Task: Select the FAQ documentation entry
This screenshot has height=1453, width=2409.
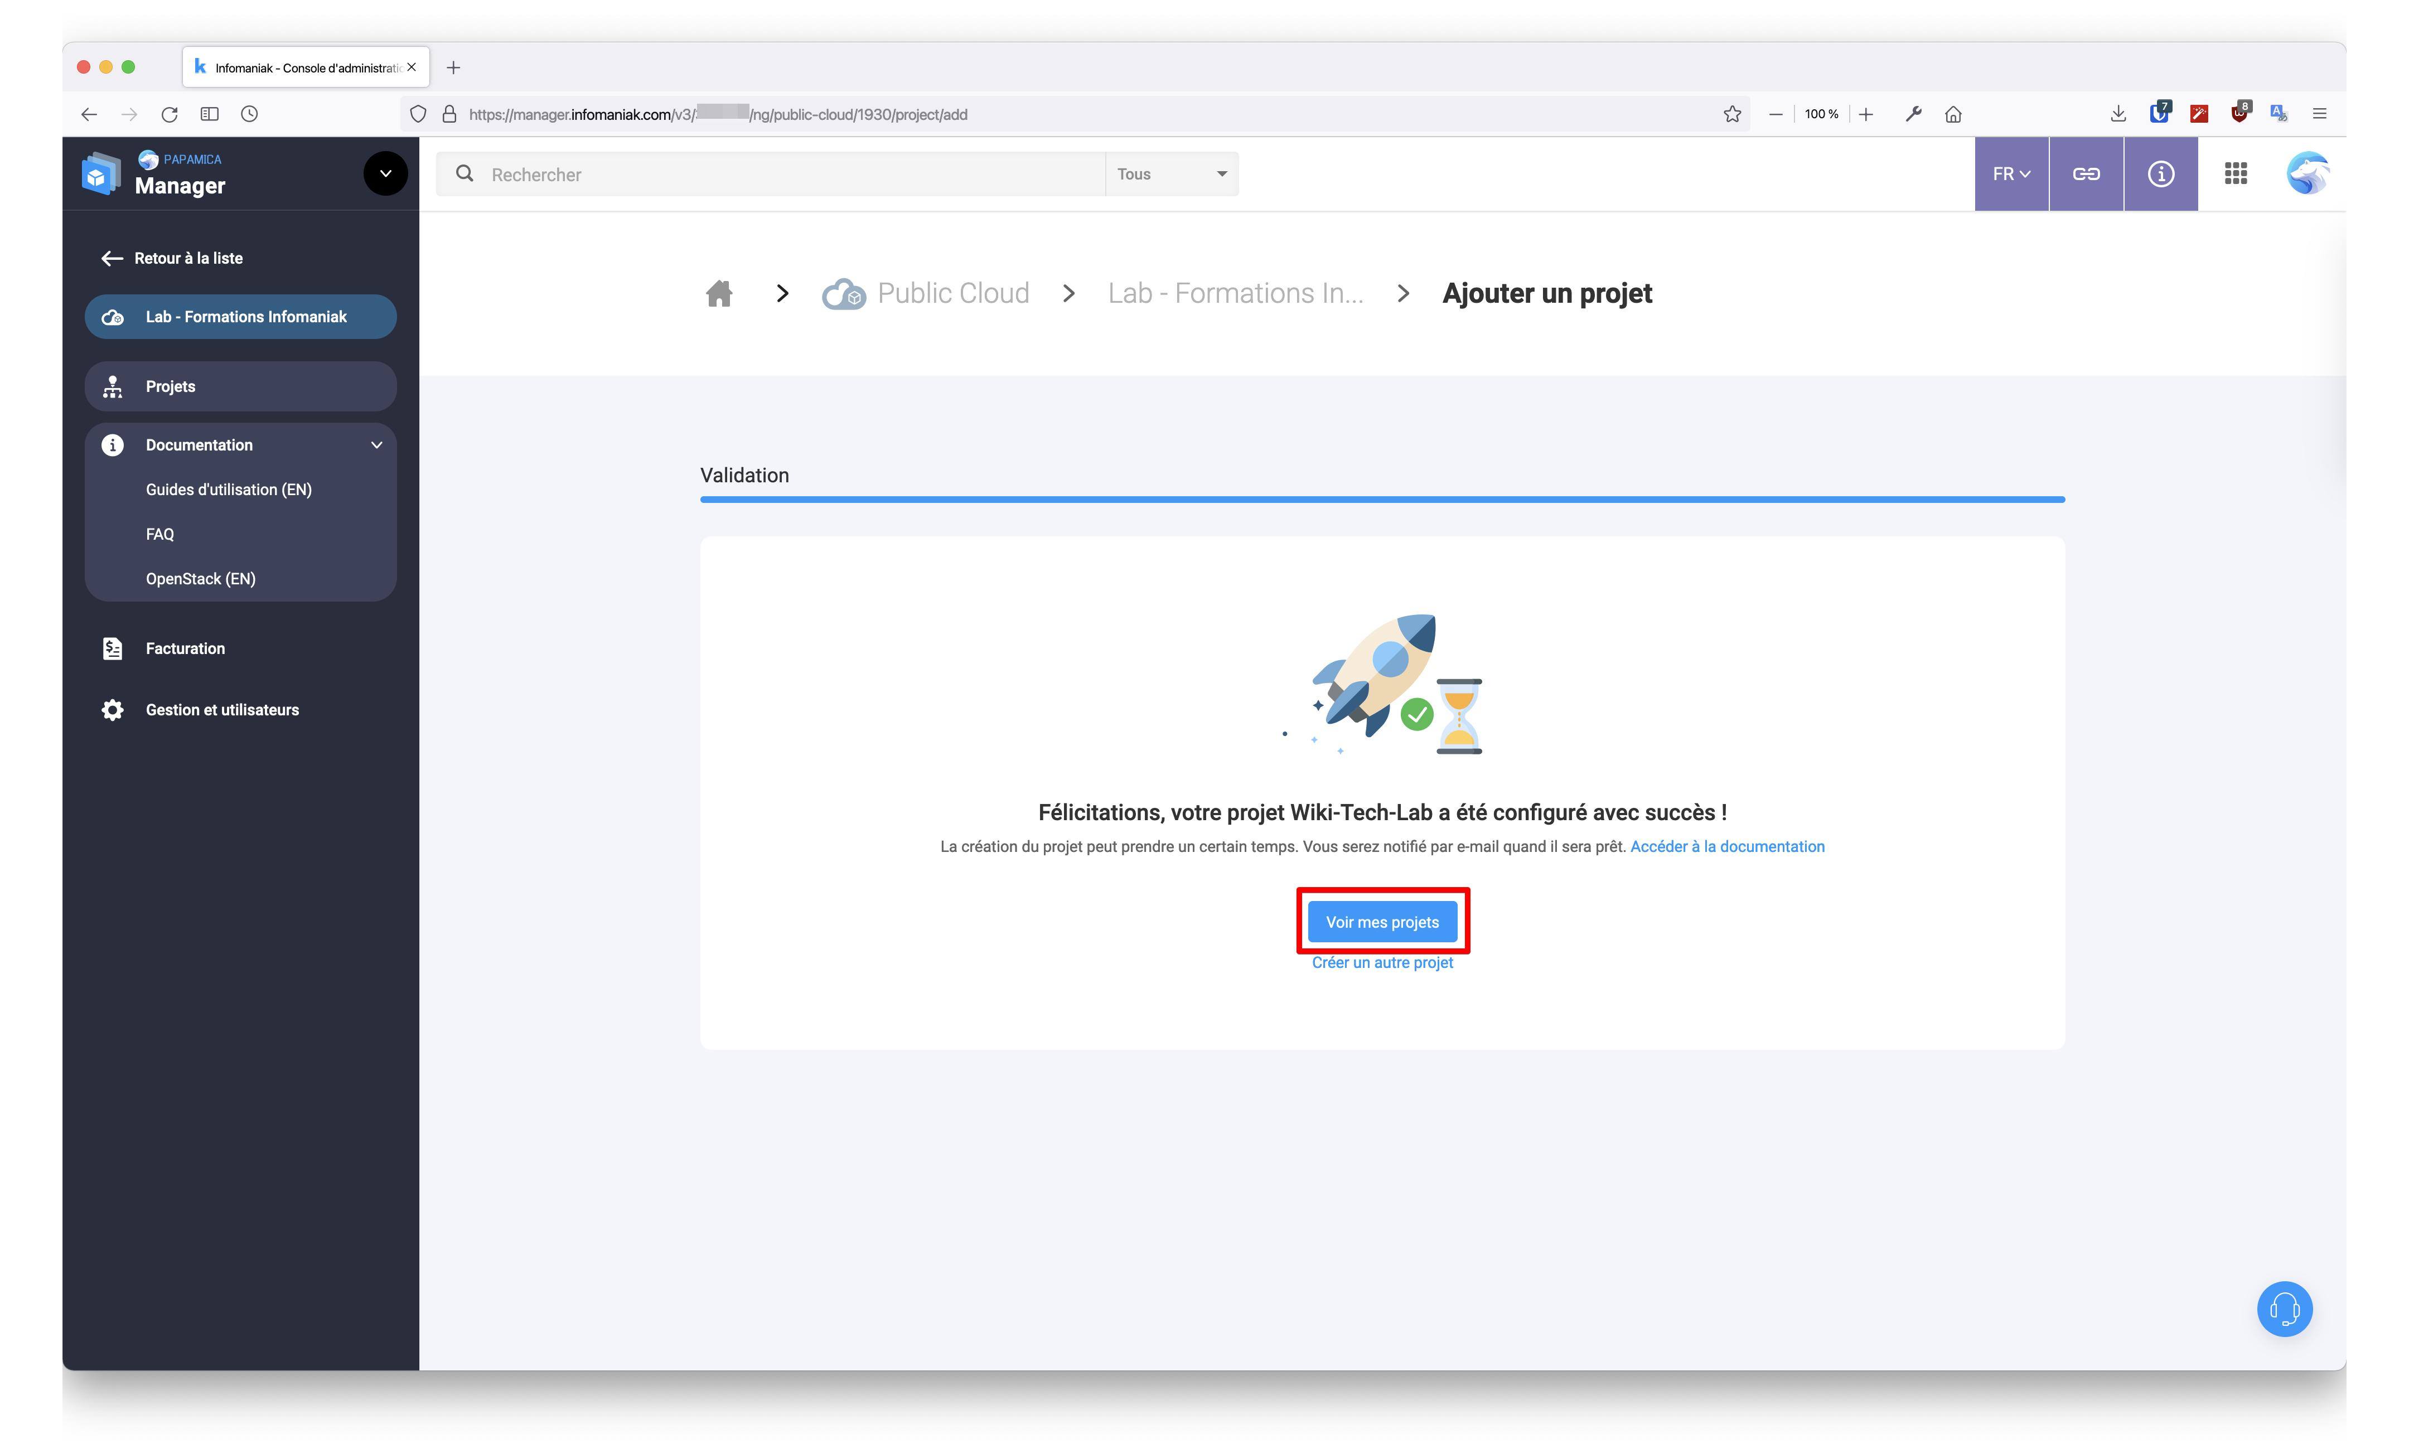Action: [x=159, y=533]
